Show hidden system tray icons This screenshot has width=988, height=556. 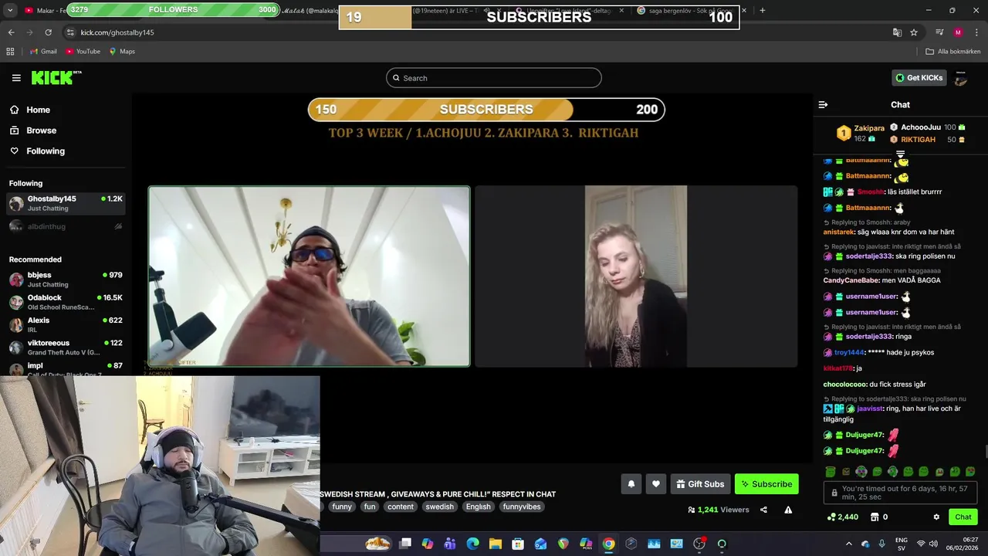pos(848,544)
